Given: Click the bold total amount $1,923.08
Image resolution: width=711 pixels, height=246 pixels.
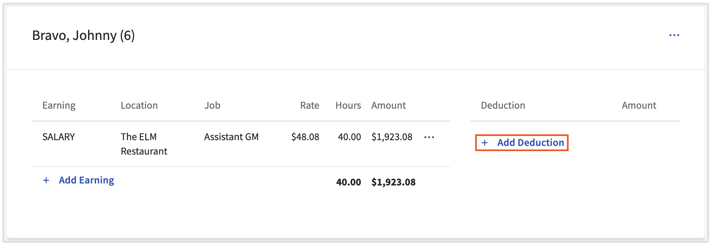Looking at the screenshot, I should point(393,182).
